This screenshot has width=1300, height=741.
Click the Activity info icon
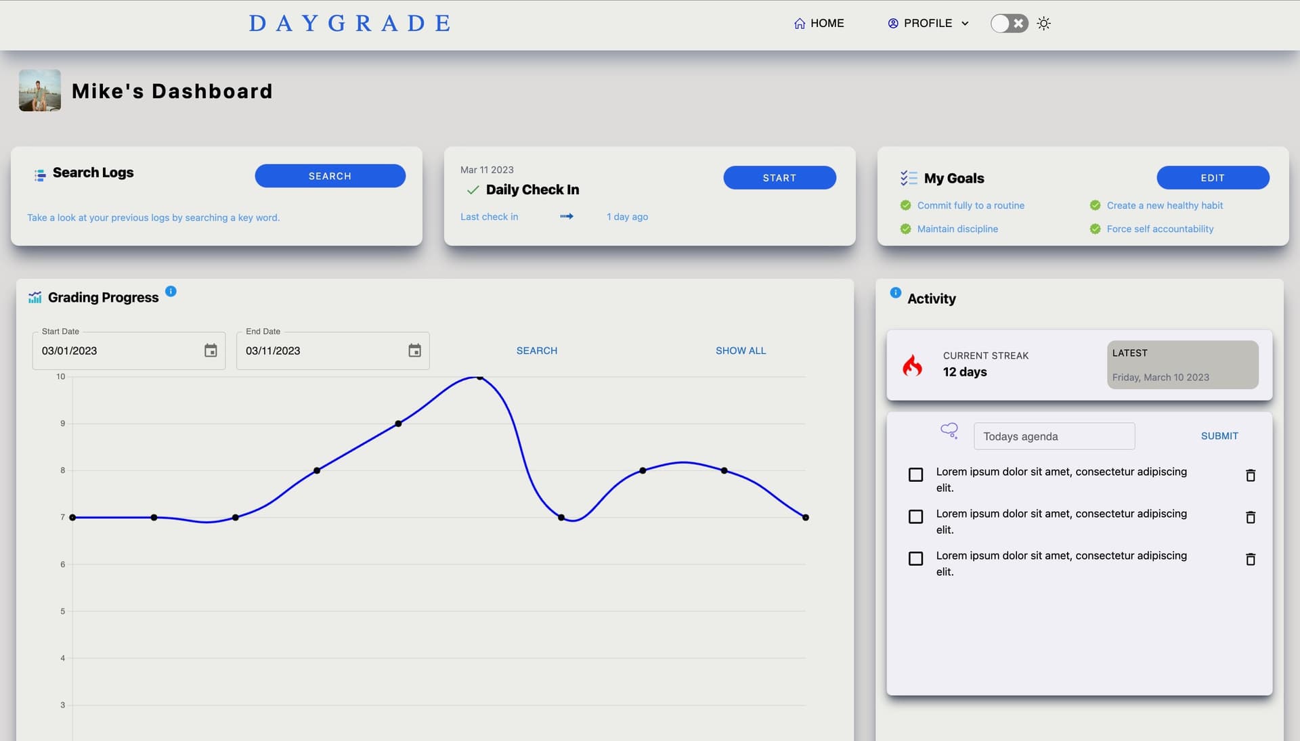(895, 293)
